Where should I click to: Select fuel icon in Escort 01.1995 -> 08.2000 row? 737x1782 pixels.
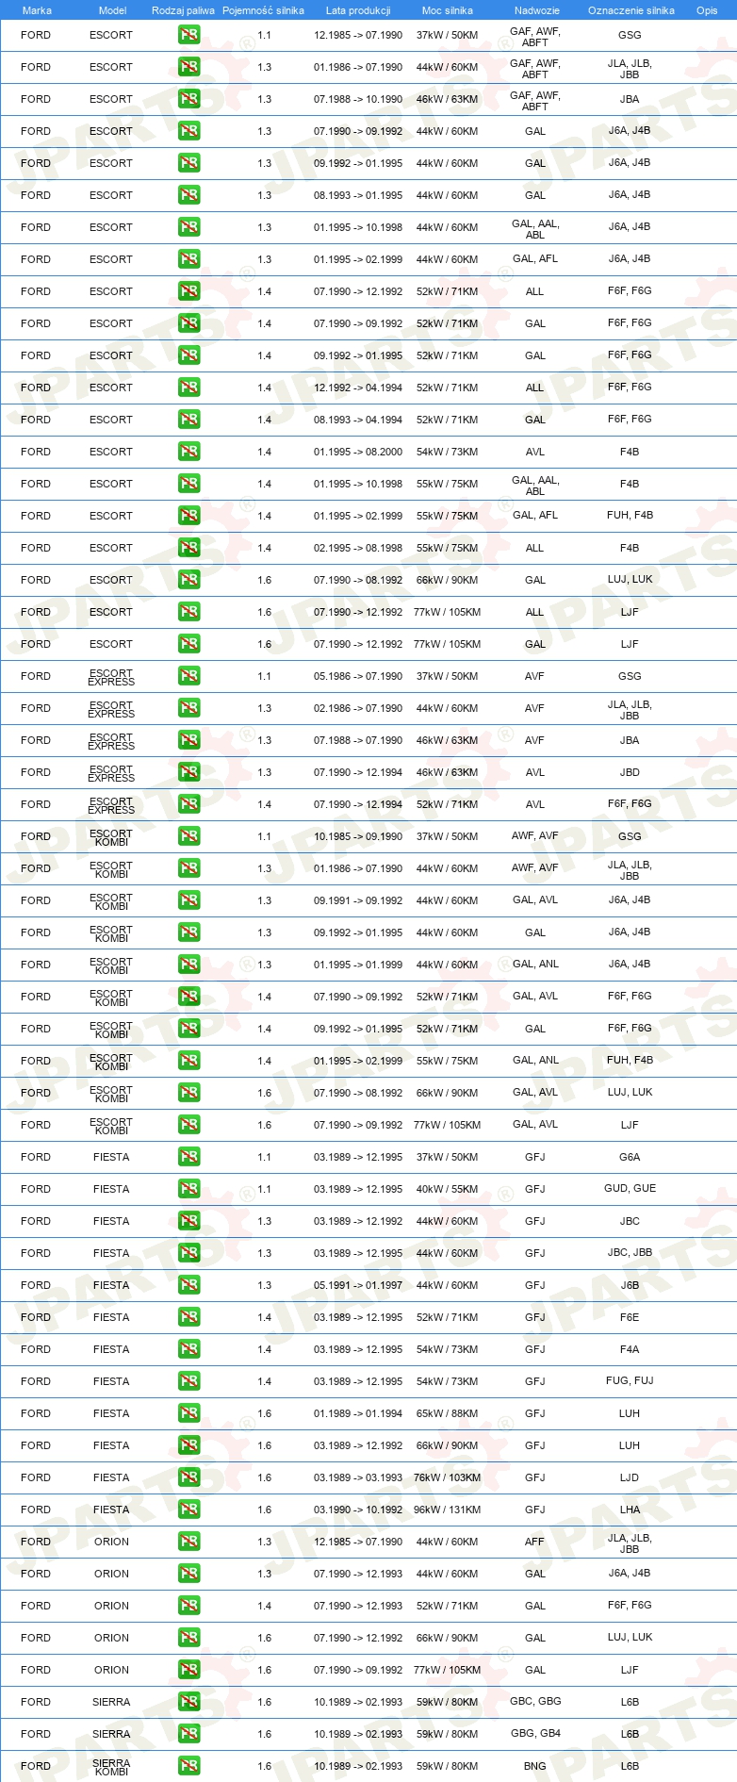[188, 452]
